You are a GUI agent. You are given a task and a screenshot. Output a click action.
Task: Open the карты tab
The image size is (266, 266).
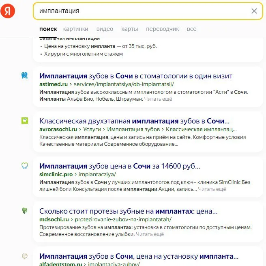(x=129, y=29)
